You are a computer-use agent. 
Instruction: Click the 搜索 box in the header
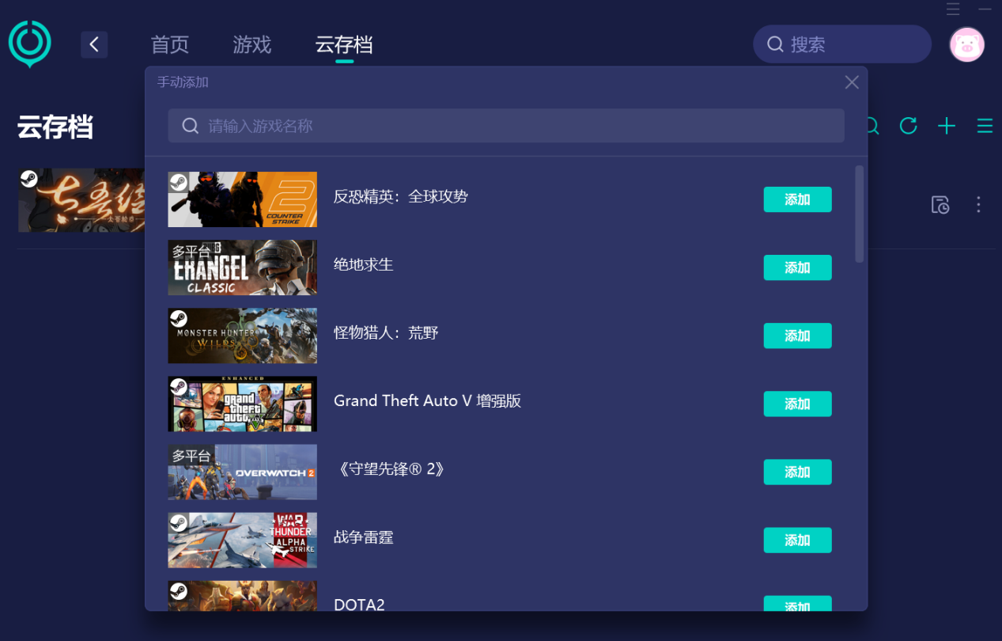(x=842, y=44)
